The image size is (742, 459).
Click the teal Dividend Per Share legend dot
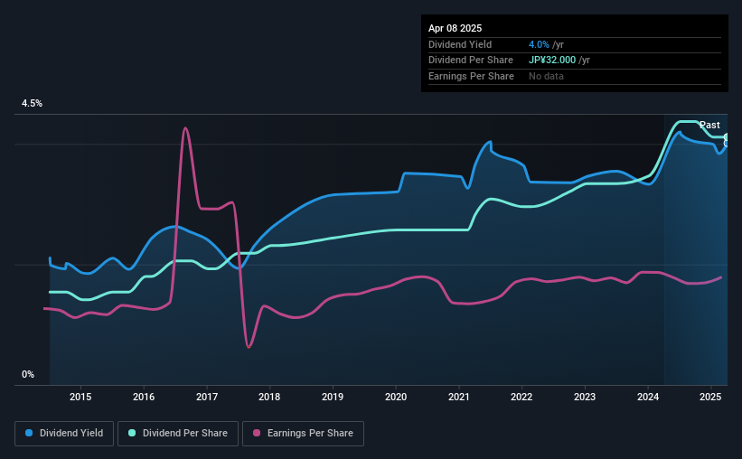click(132, 433)
